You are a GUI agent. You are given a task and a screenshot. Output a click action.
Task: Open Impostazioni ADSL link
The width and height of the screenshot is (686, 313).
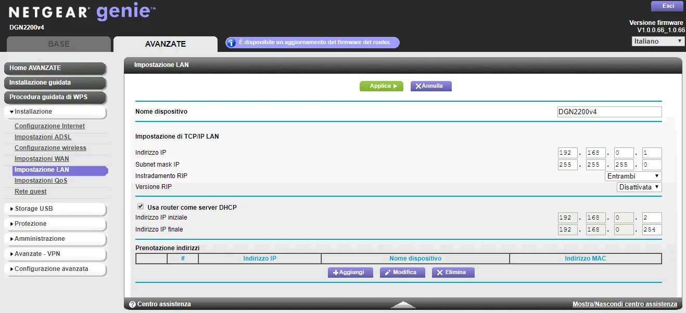[x=43, y=137]
